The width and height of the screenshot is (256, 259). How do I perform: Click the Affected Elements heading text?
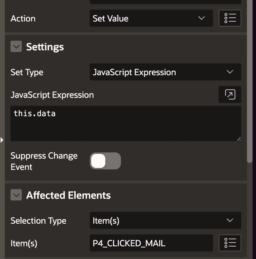click(x=69, y=195)
